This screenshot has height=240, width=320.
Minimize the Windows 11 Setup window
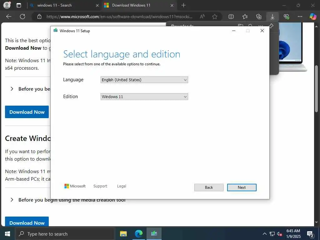pyautogui.click(x=234, y=31)
